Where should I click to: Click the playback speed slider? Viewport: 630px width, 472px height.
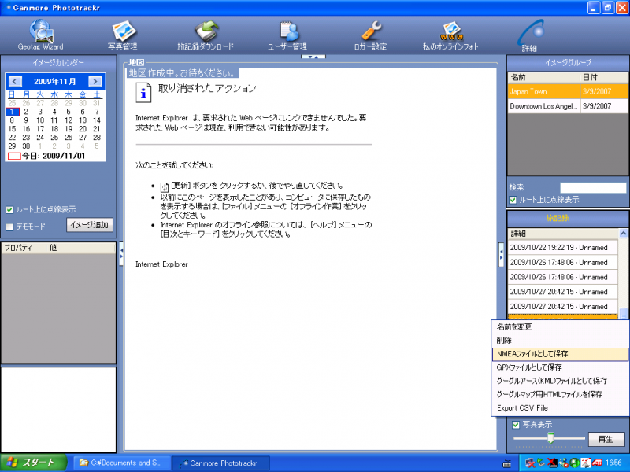coord(550,437)
